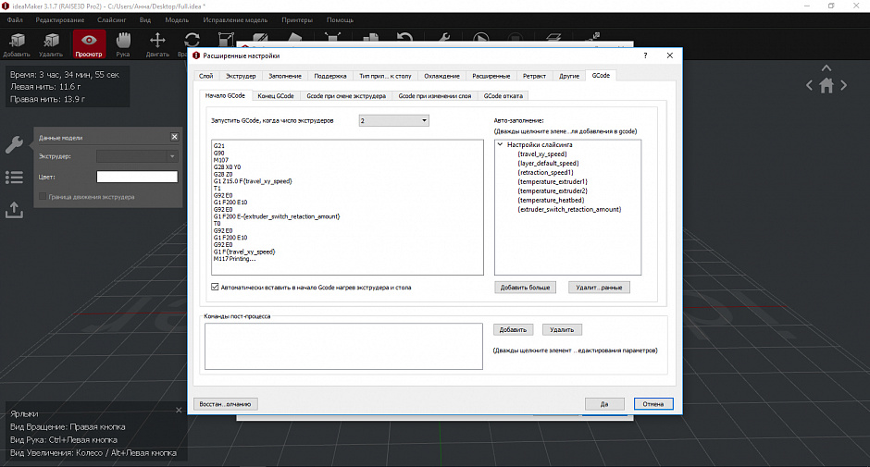870x467 pixels.
Task: Select the Начало GCode sub-tab
Action: [x=225, y=95]
